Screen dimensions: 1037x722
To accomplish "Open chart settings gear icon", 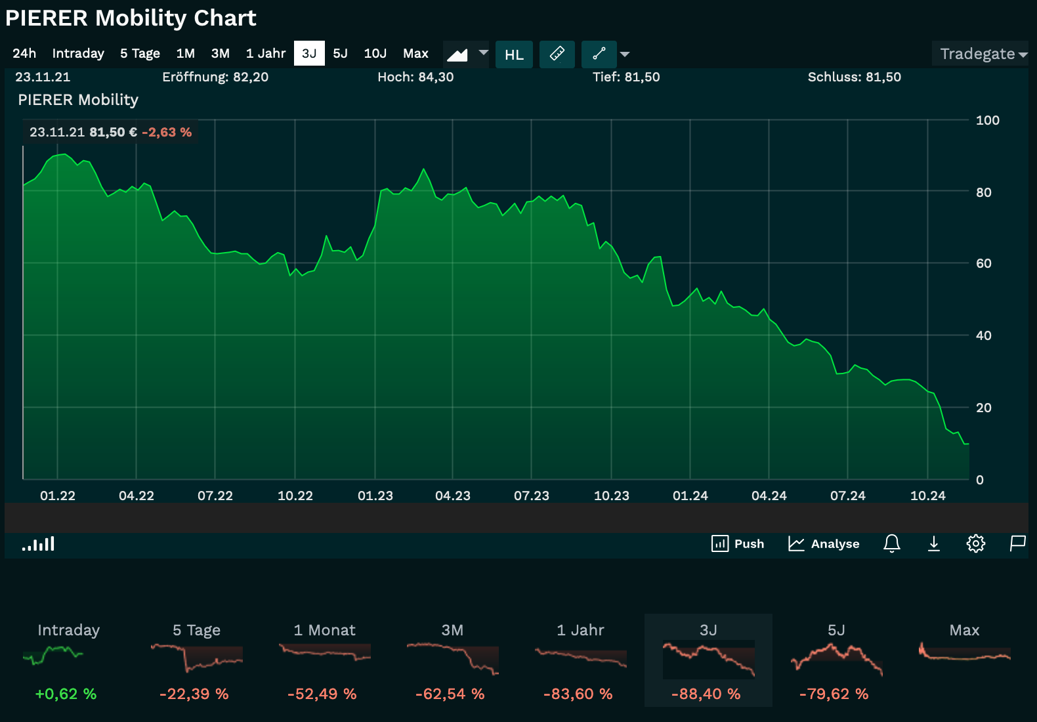I will point(976,543).
